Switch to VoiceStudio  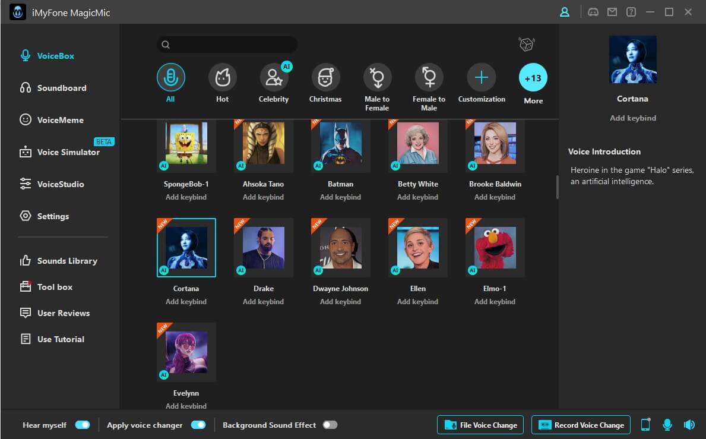[x=52, y=184]
